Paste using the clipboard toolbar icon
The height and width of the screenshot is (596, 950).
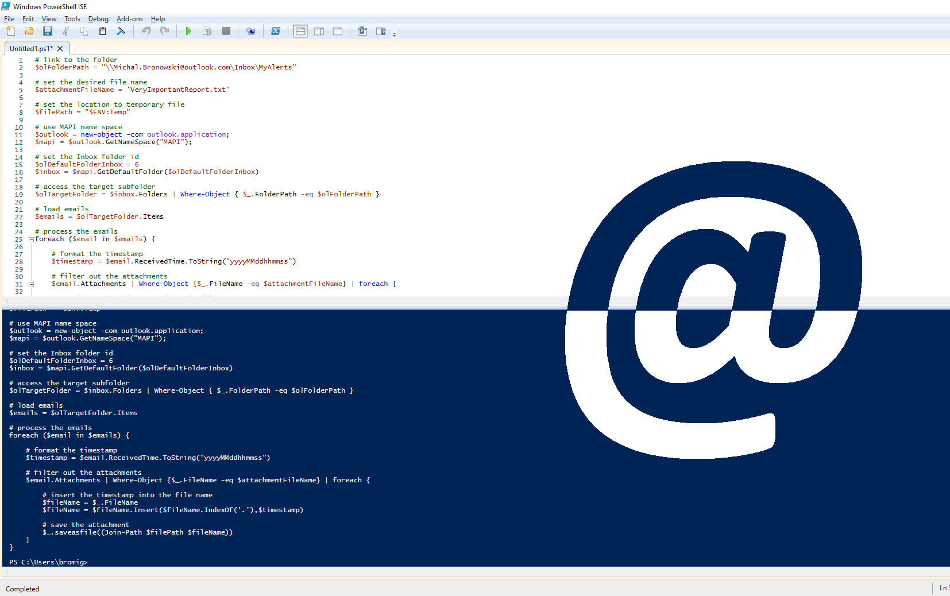103,31
